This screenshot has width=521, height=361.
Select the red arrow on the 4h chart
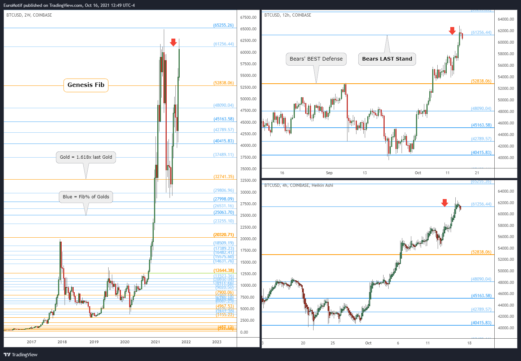point(445,203)
